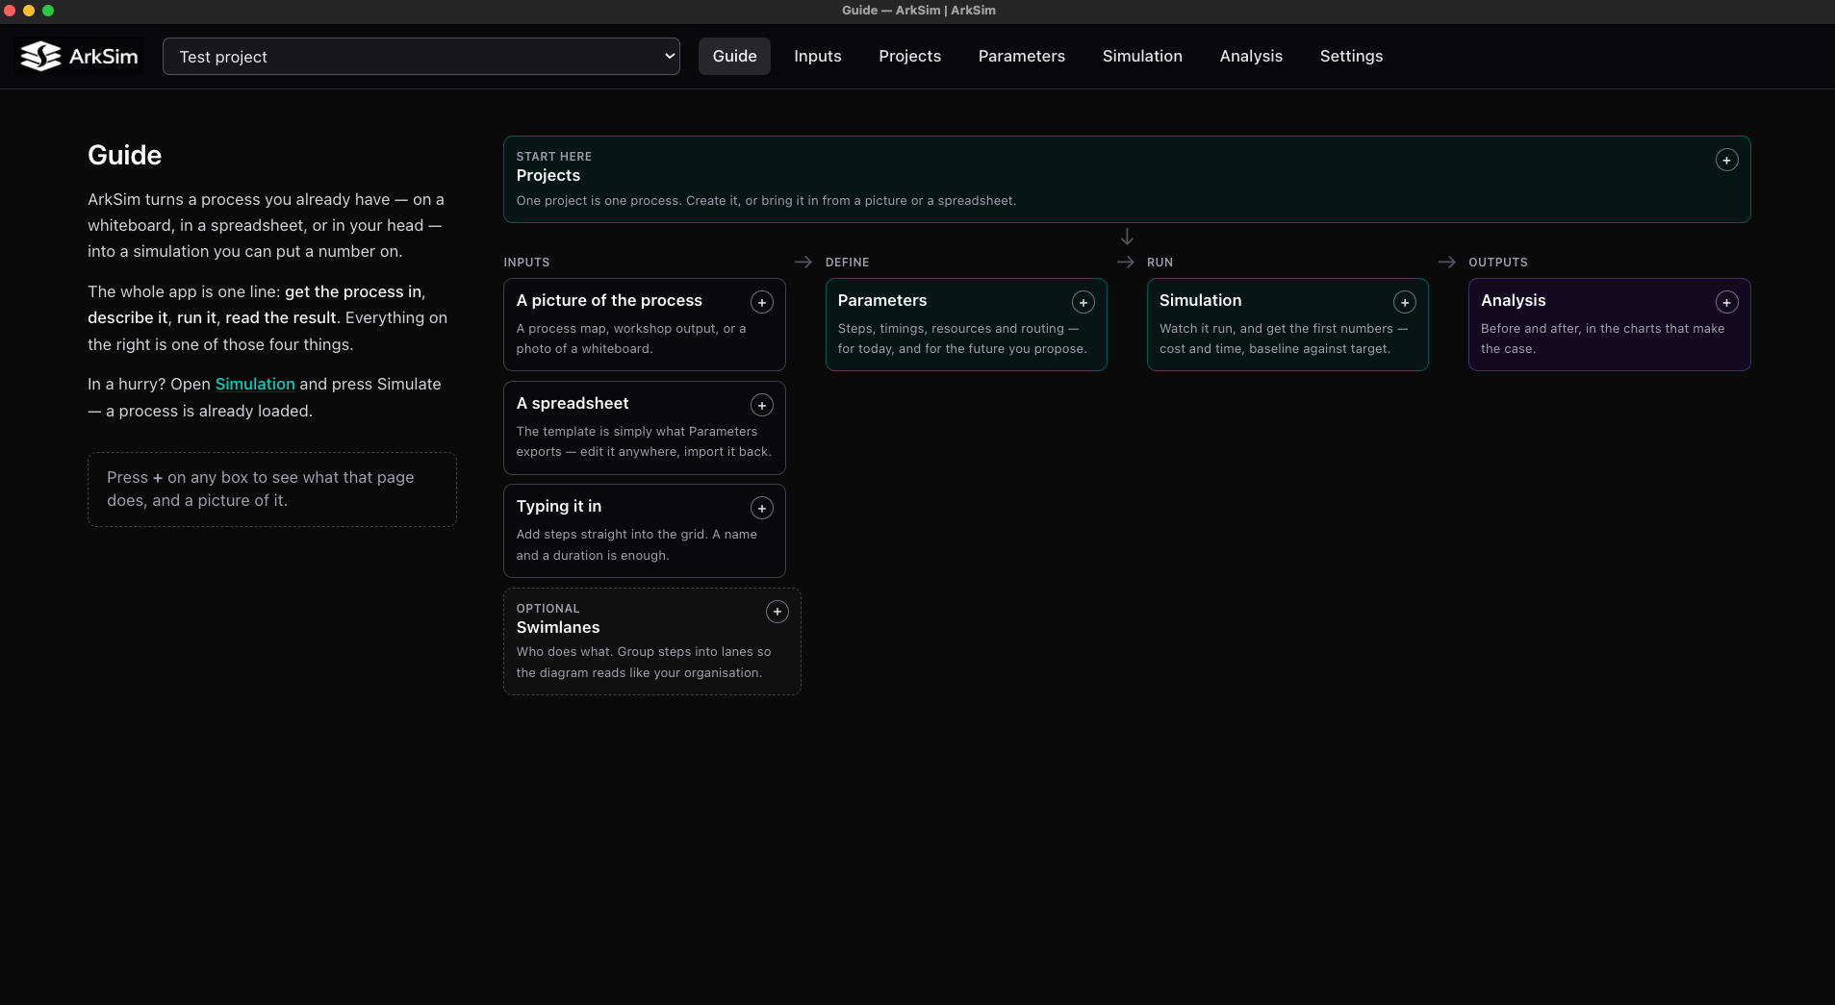Open the Inputs tab
This screenshot has width=1835, height=1005.
[818, 57]
